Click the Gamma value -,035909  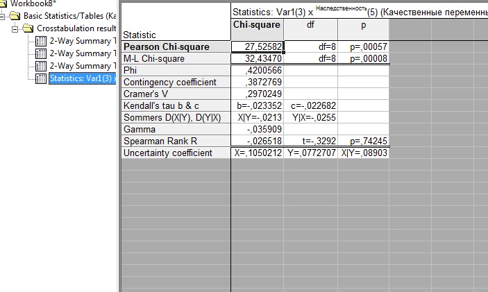click(258, 130)
